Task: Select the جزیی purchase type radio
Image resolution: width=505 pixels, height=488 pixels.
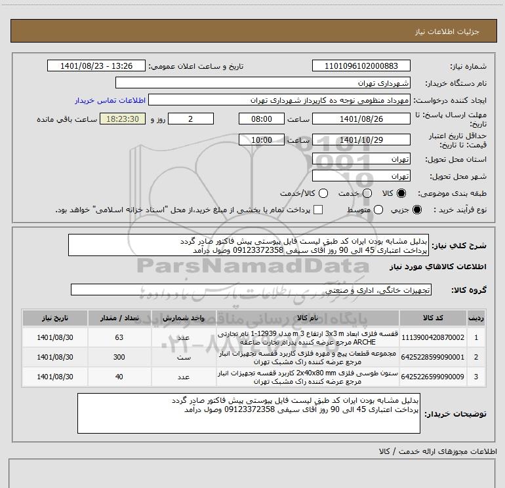Action: 417,210
